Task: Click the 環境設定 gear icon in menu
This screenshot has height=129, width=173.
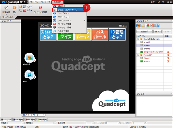Action: coord(54,6)
